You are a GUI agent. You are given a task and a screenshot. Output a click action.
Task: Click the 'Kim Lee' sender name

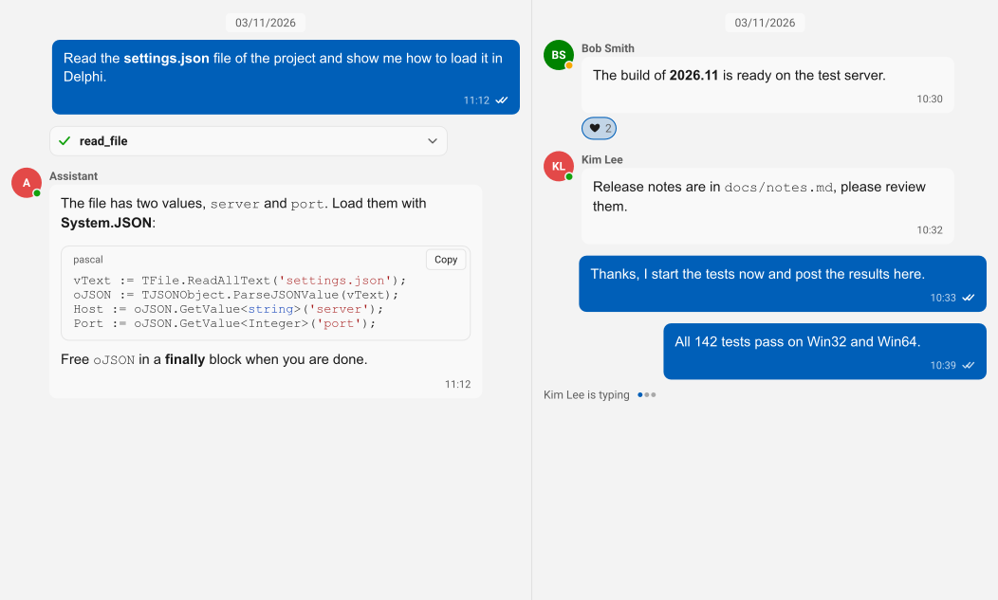click(x=602, y=159)
